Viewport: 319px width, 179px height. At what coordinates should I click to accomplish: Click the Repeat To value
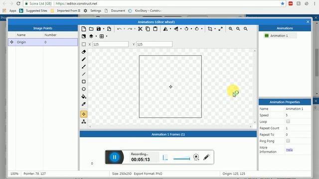[x=287, y=135]
